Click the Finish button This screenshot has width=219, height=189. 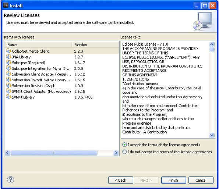pyautogui.click(x=173, y=180)
